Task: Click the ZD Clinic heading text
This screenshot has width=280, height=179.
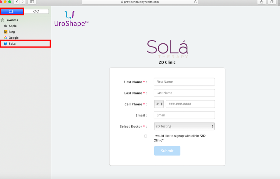Action: tap(167, 62)
